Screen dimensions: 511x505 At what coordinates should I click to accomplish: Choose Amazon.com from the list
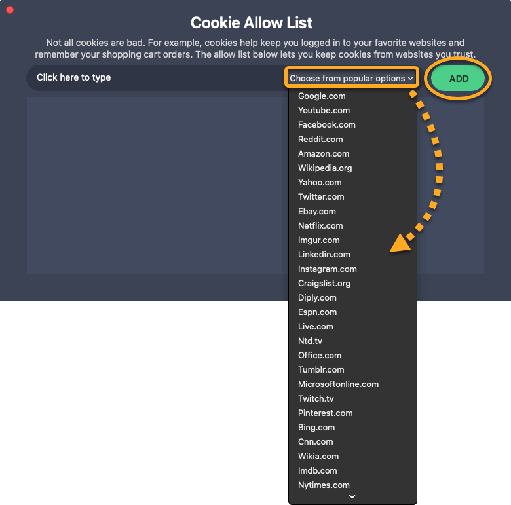(x=324, y=154)
